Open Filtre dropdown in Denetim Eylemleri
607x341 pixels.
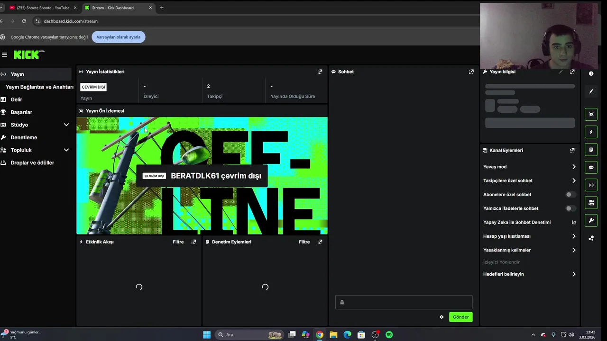(x=304, y=242)
